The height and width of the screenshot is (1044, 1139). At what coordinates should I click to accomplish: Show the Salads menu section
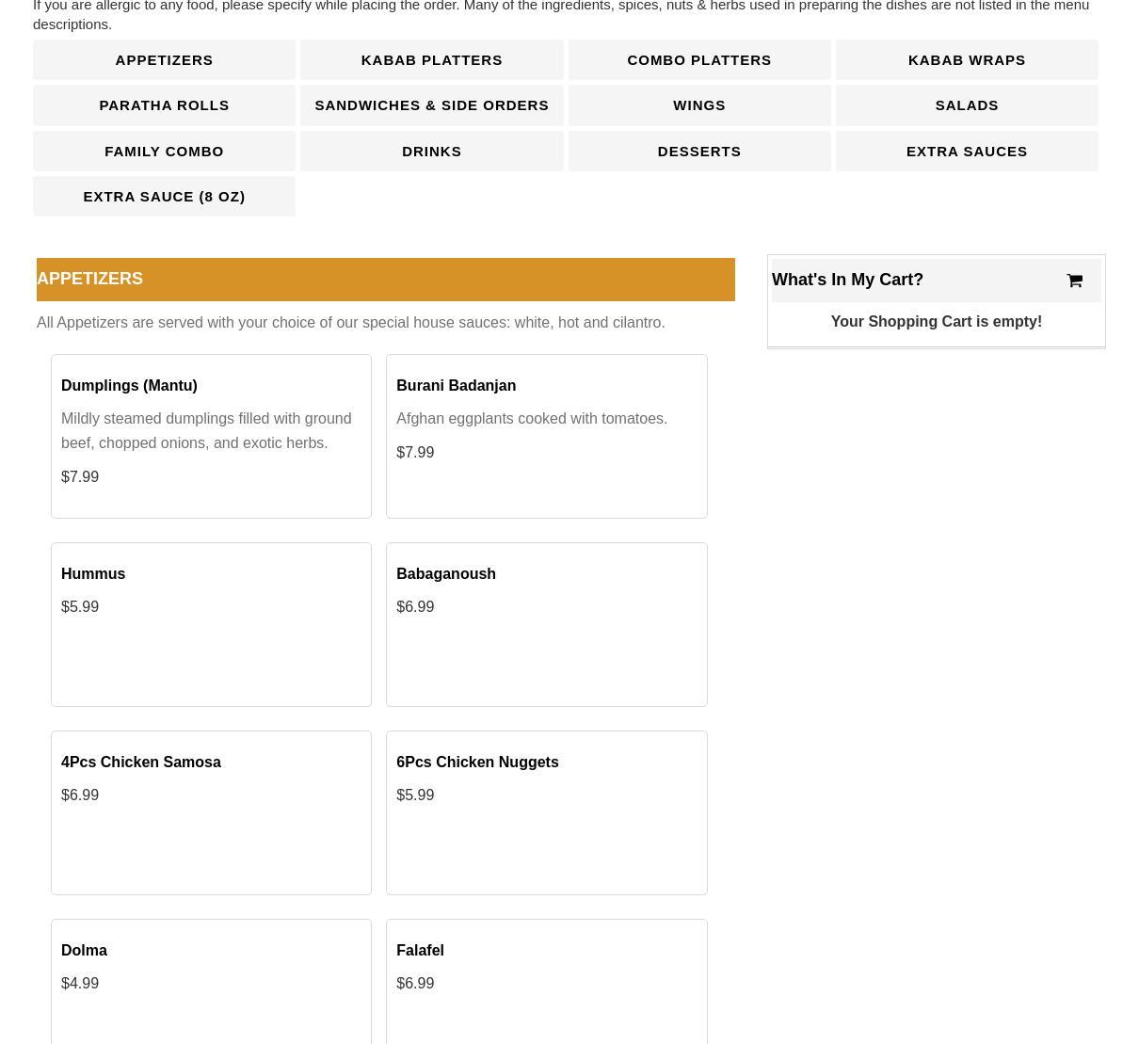(x=966, y=105)
